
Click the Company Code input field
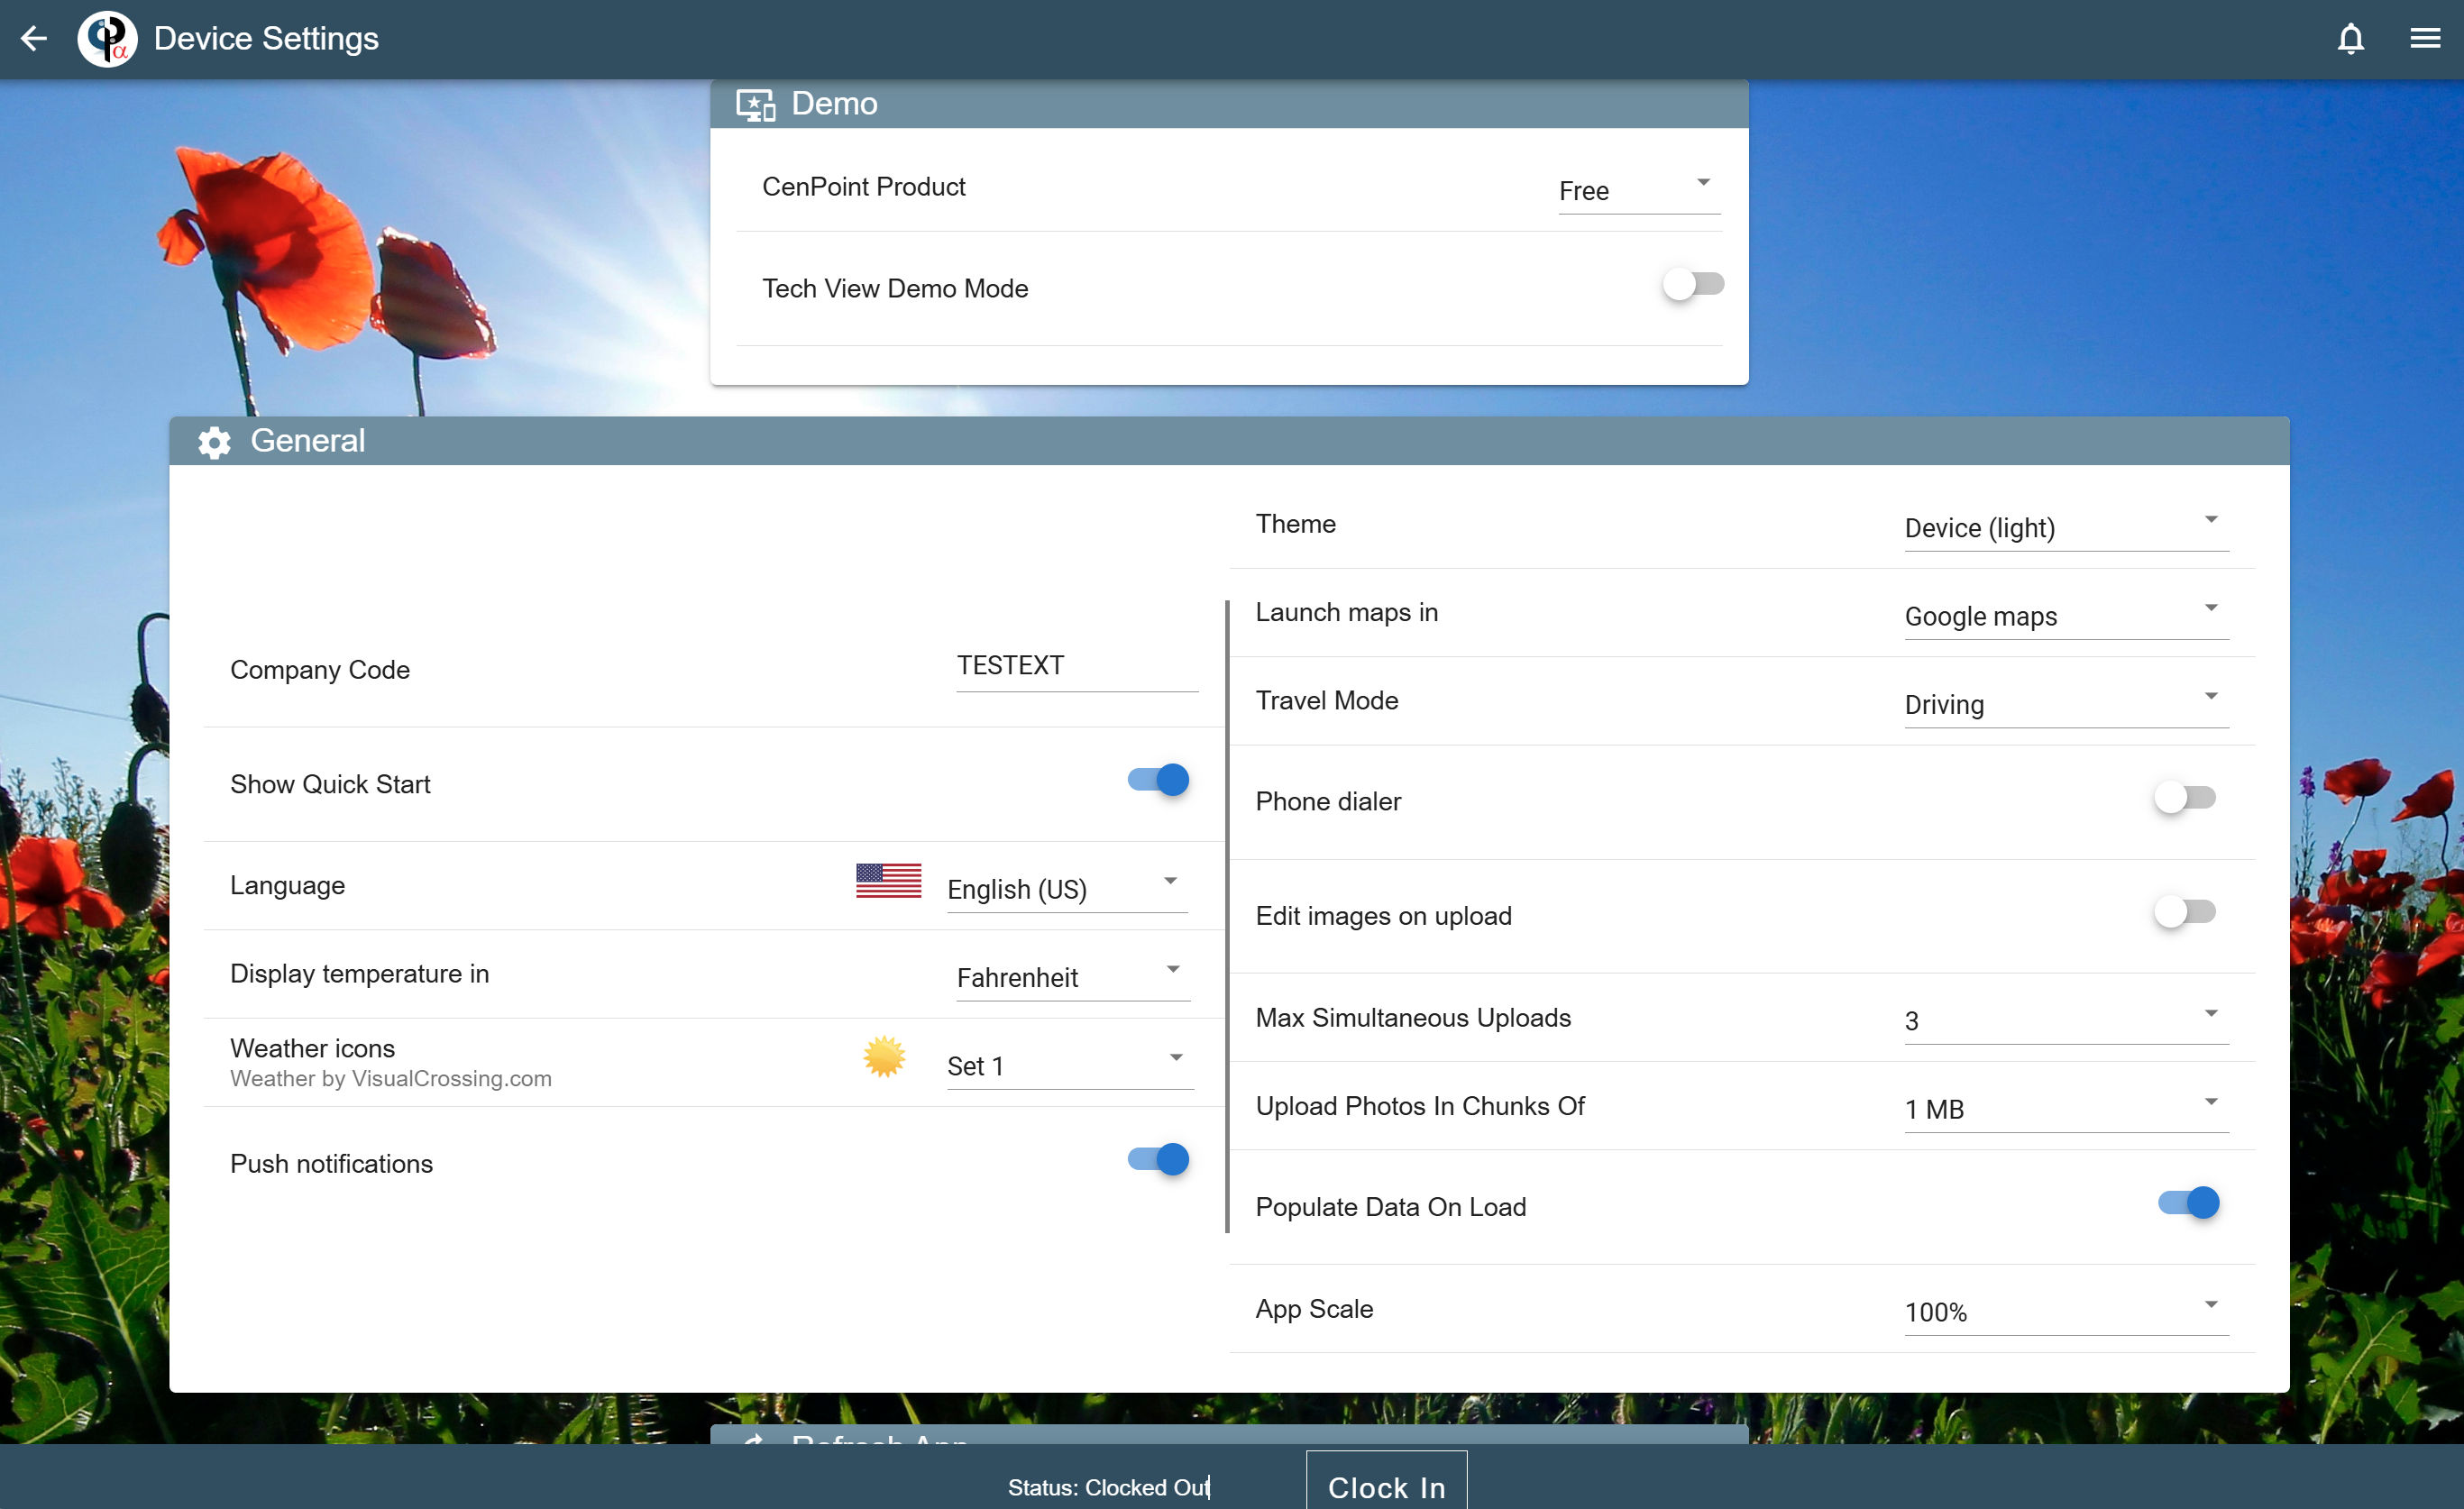pyautogui.click(x=1077, y=667)
